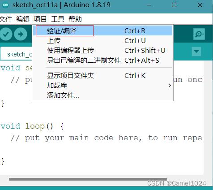
Task: Click the Upload arrow toolbar icon
Action: (21, 34)
